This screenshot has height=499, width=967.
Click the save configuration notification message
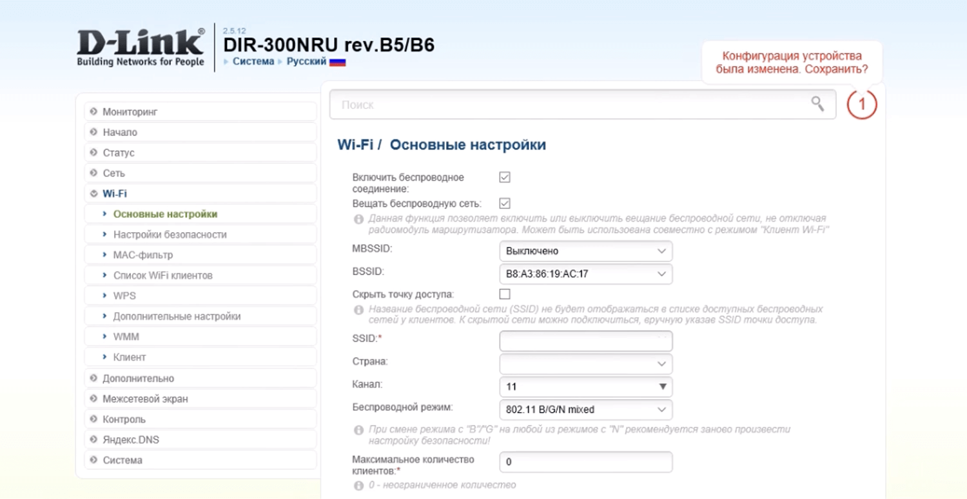(x=791, y=63)
